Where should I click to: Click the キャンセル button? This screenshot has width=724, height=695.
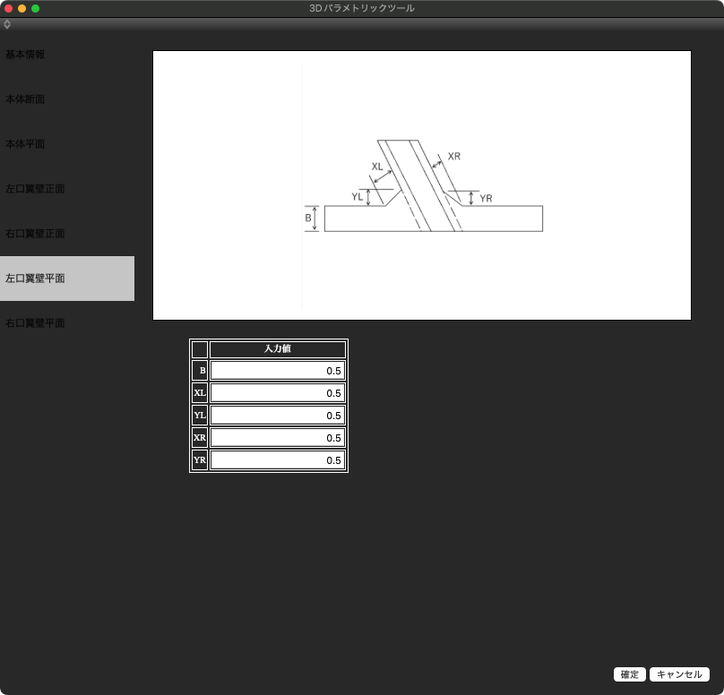pos(679,674)
